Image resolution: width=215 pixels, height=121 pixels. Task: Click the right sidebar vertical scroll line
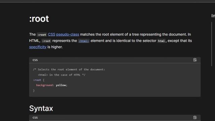[212, 44]
